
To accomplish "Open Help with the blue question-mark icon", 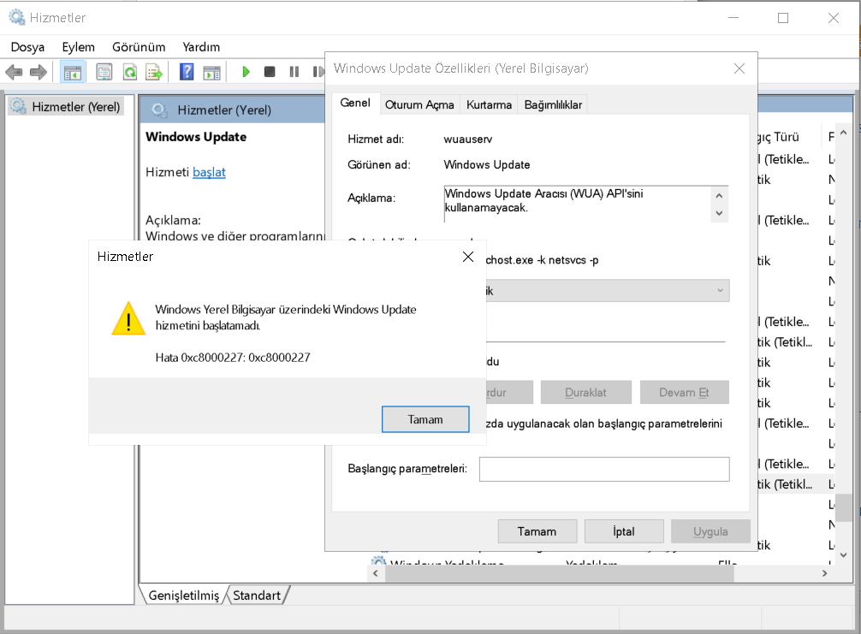I will [187, 72].
